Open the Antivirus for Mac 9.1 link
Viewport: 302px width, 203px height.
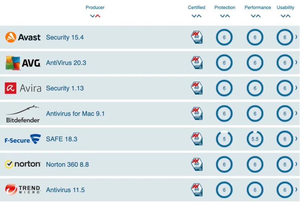[75, 114]
